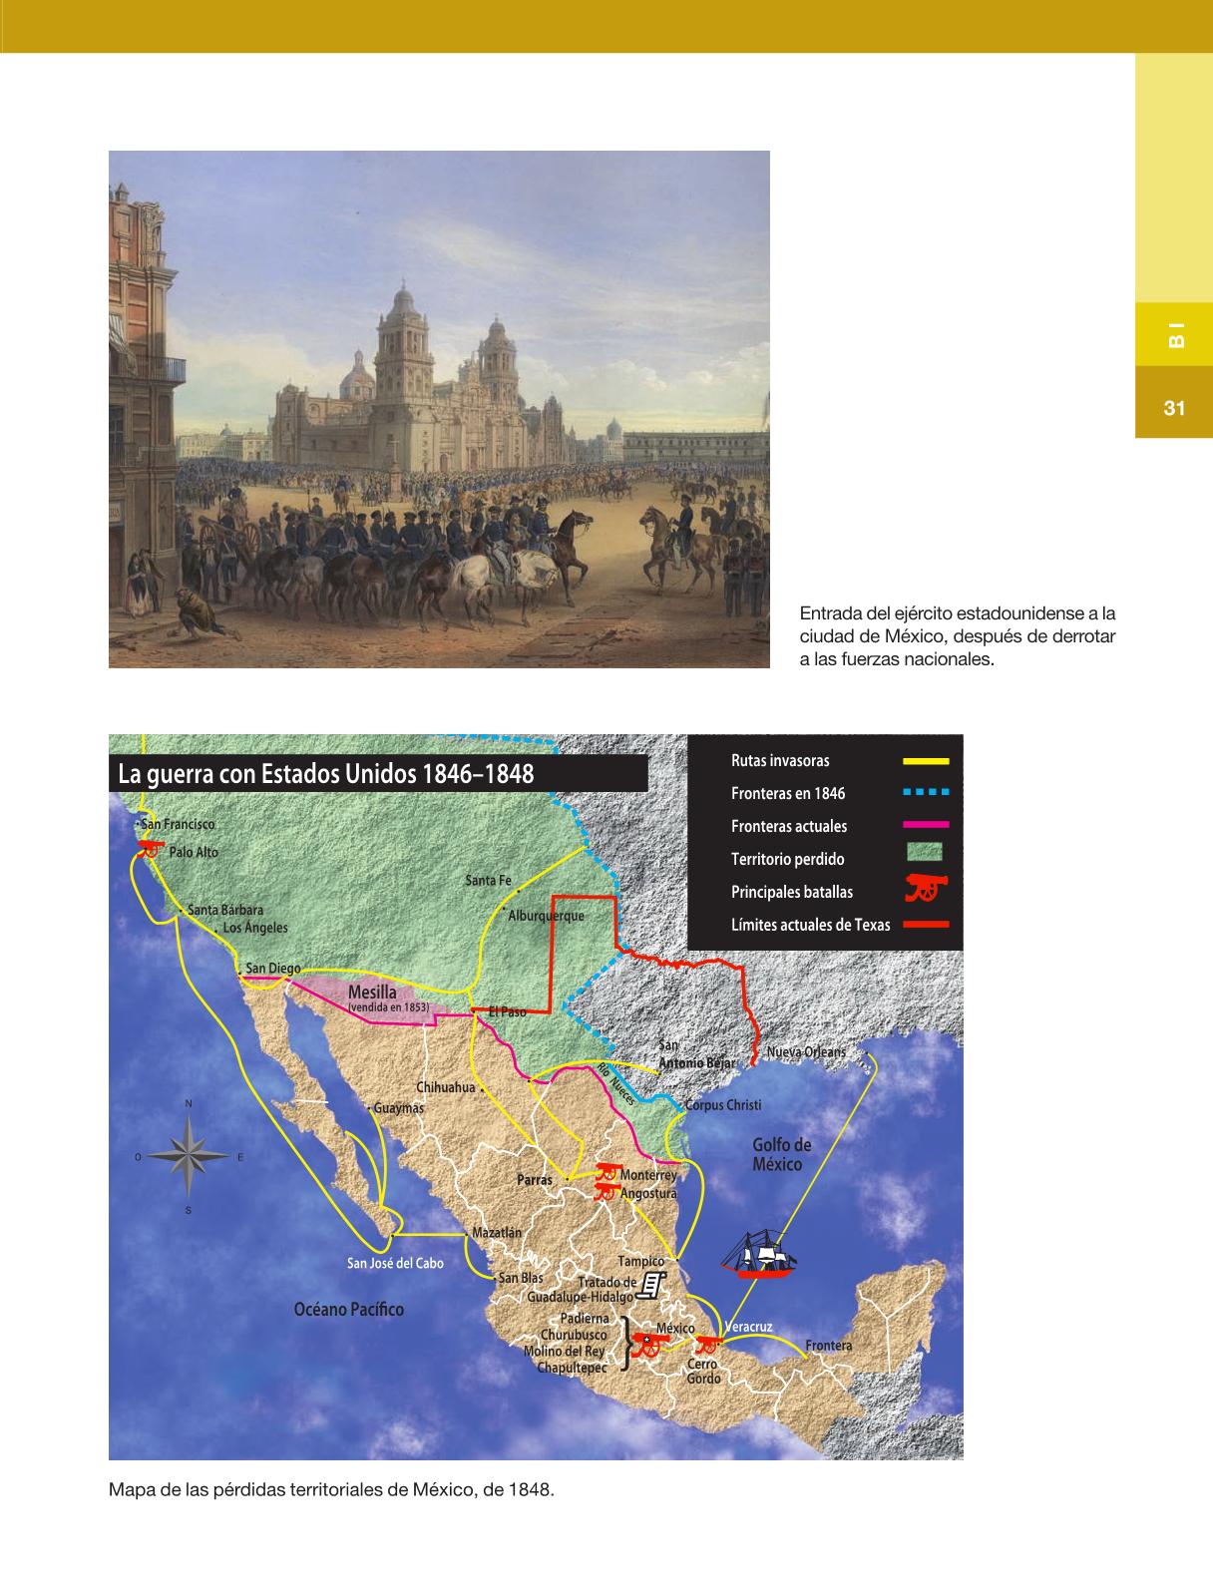The image size is (1213, 1596).
Task: Click the 'San Blas' map label
Action: point(521,1278)
